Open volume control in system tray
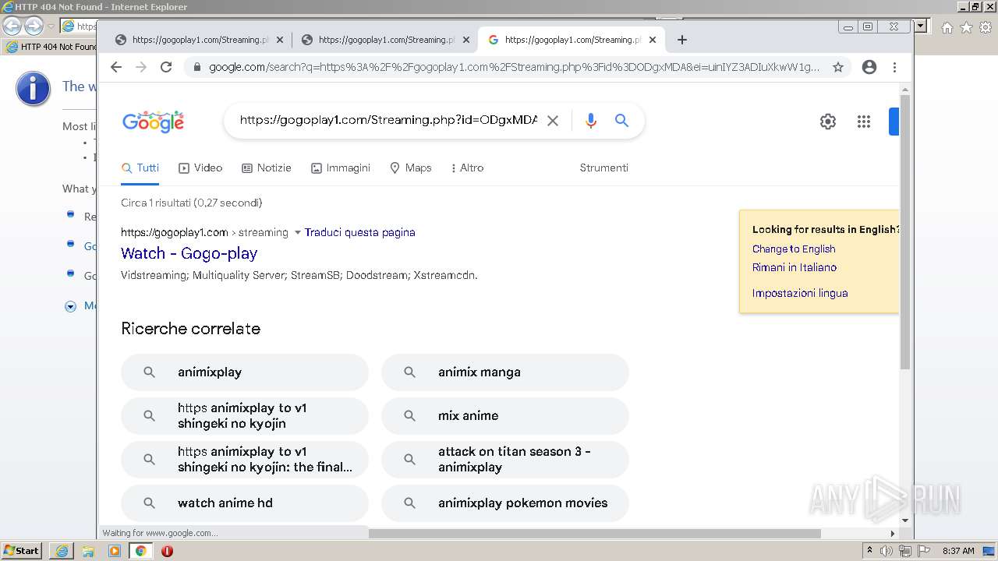Screen dimensions: 998x561 (x=887, y=551)
